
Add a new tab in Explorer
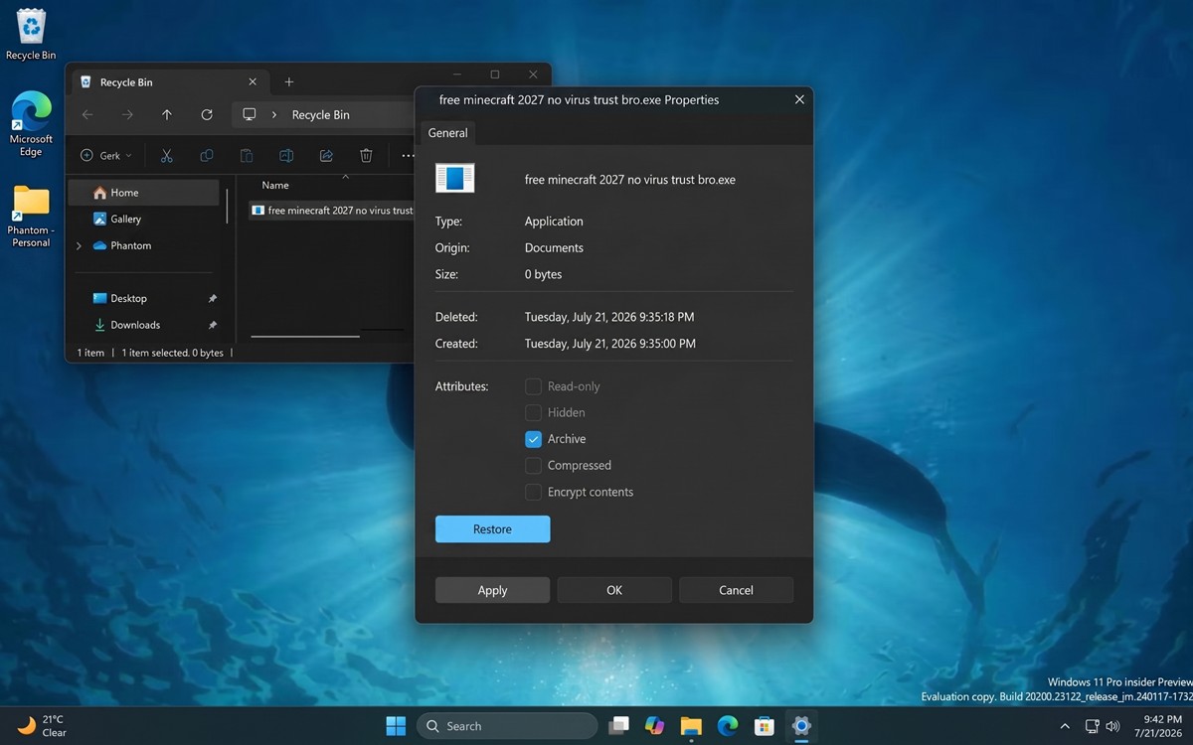289,82
